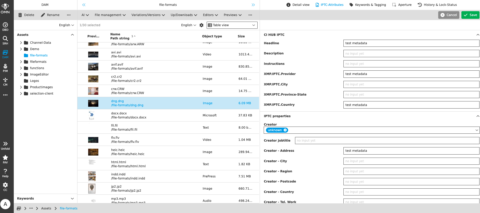The height and width of the screenshot is (213, 480).
Task: Click the Description input field
Action: click(x=411, y=54)
